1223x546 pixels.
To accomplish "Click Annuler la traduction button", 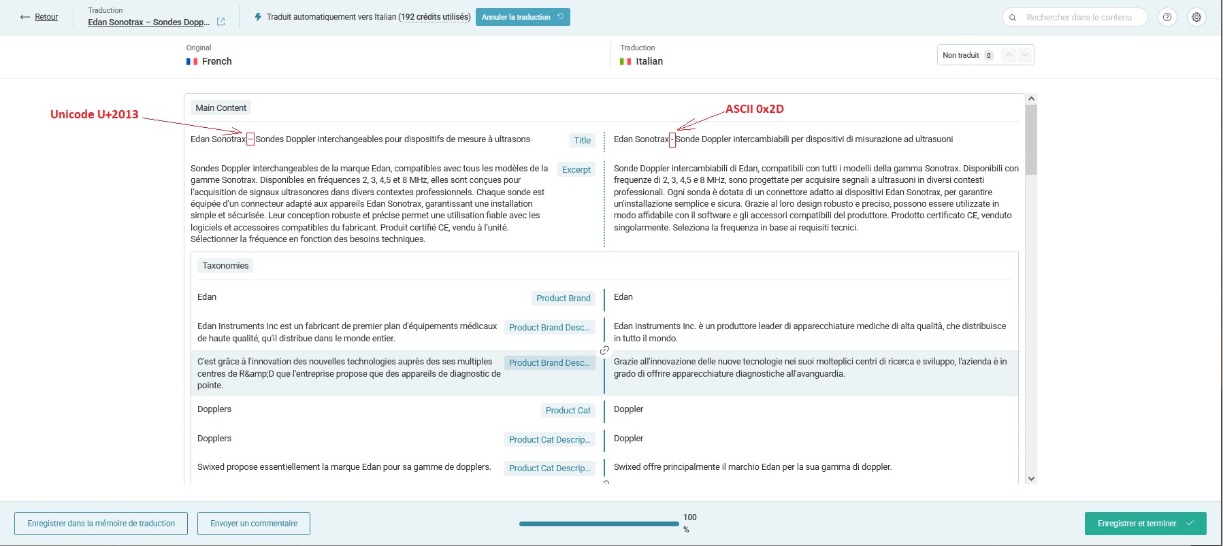I will point(523,17).
